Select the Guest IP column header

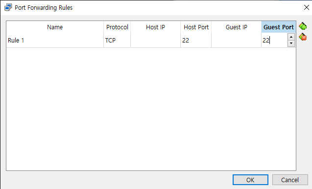pyautogui.click(x=237, y=27)
